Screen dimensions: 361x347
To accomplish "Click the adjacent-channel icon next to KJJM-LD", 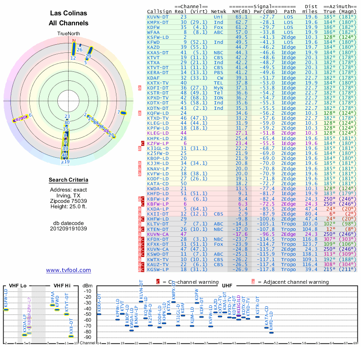I will [x=140, y=163].
